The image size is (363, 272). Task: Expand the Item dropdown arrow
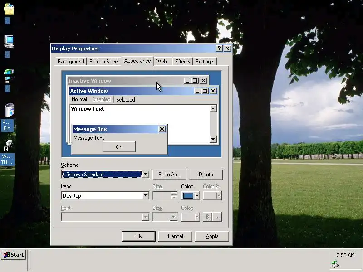click(145, 196)
